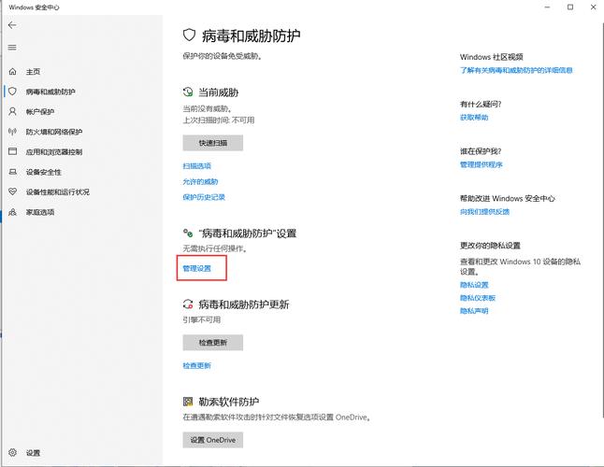The height and width of the screenshot is (467, 604).
Task: Click the shield icon beside 病毒和威胁防护 in sidebar
Action: tap(12, 92)
